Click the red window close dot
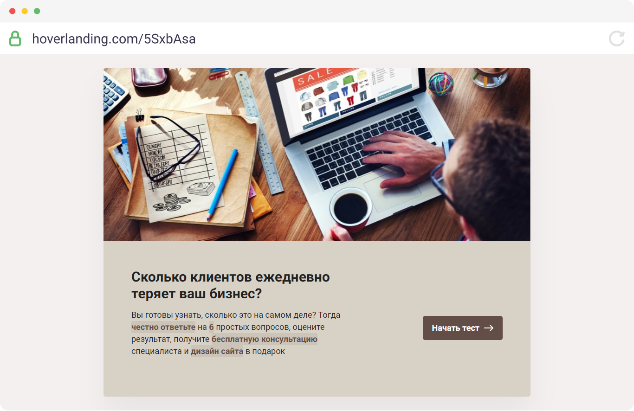634x411 pixels. pyautogui.click(x=13, y=11)
